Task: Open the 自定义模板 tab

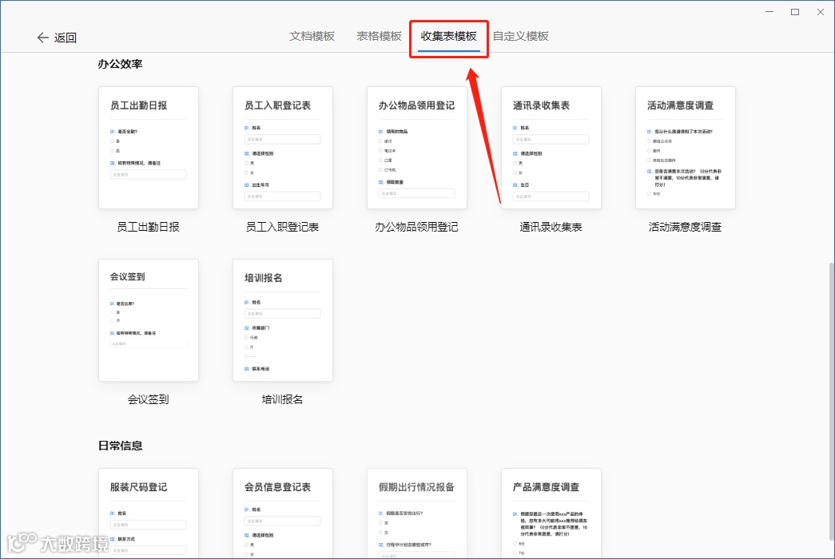Action: (521, 36)
